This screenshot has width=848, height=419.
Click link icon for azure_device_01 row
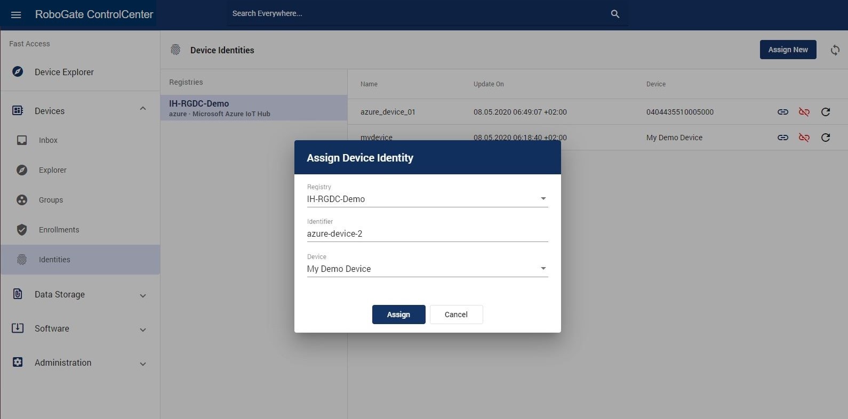[783, 112]
